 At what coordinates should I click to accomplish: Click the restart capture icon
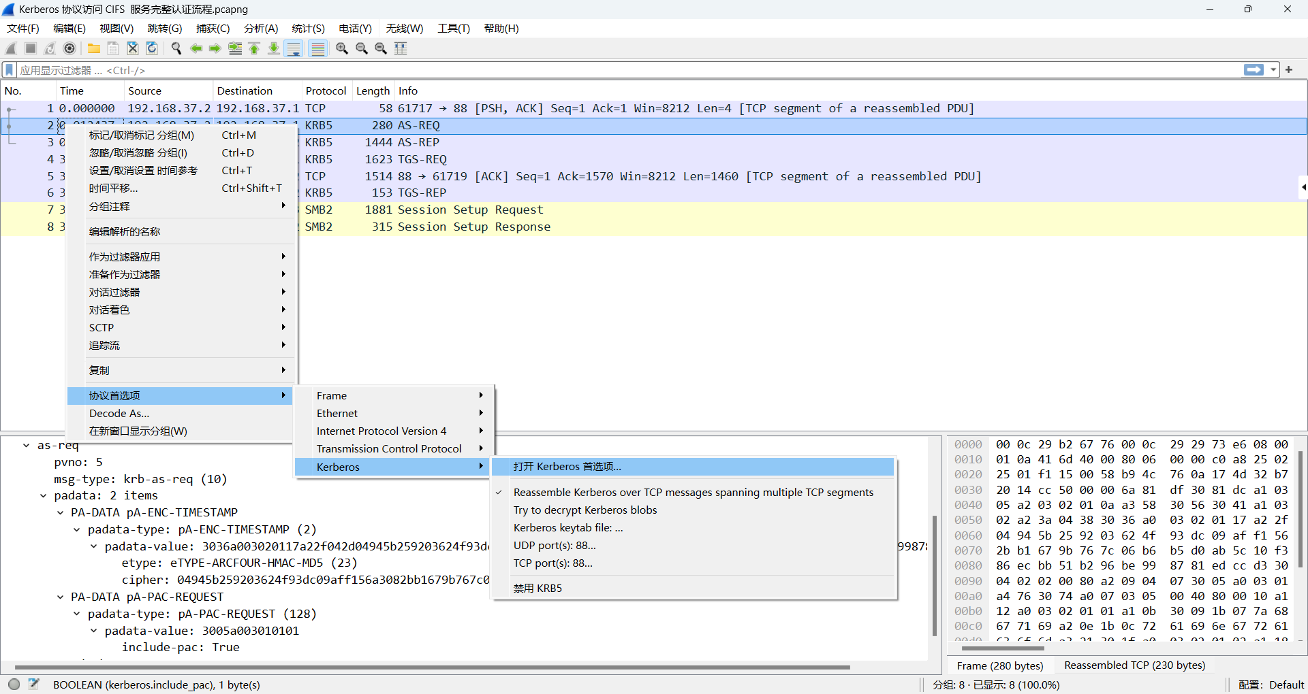tap(50, 48)
